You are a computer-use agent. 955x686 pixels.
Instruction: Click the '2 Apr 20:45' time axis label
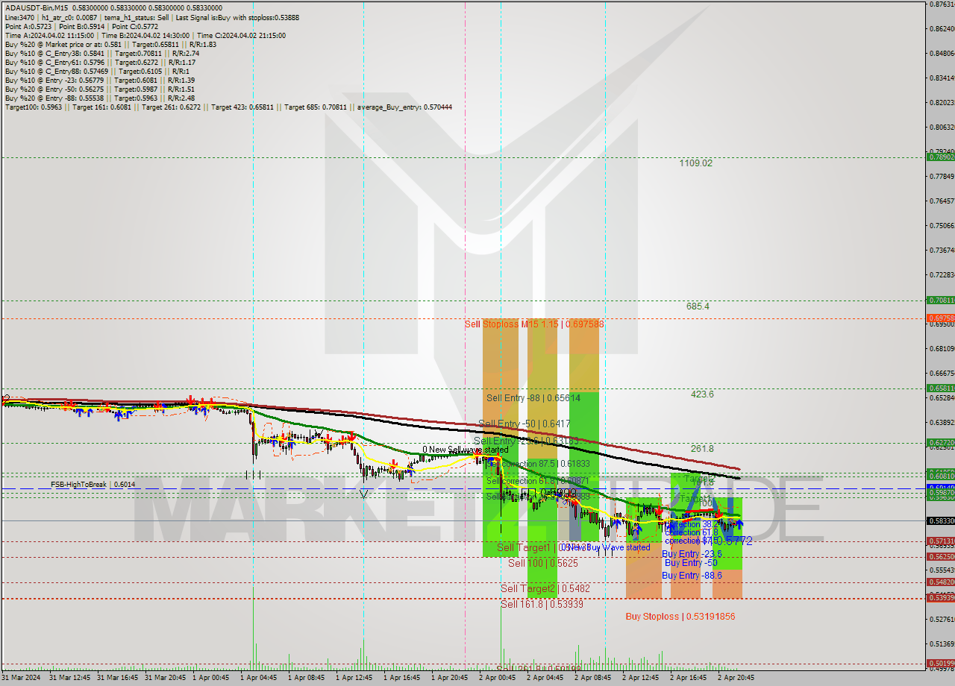point(736,678)
